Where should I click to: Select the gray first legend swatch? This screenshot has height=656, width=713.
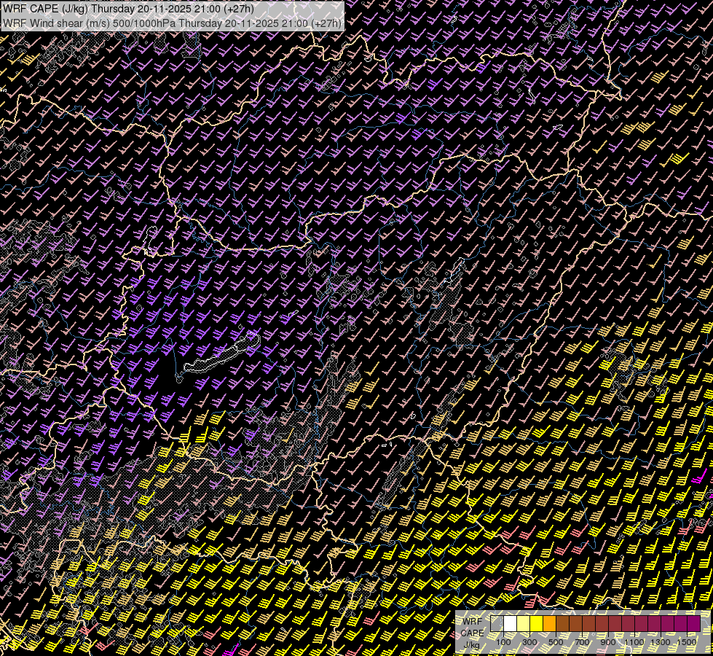coord(497,624)
